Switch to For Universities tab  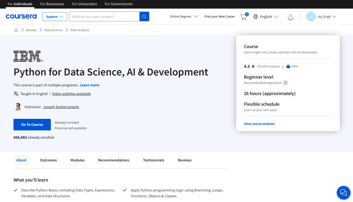pos(84,4)
